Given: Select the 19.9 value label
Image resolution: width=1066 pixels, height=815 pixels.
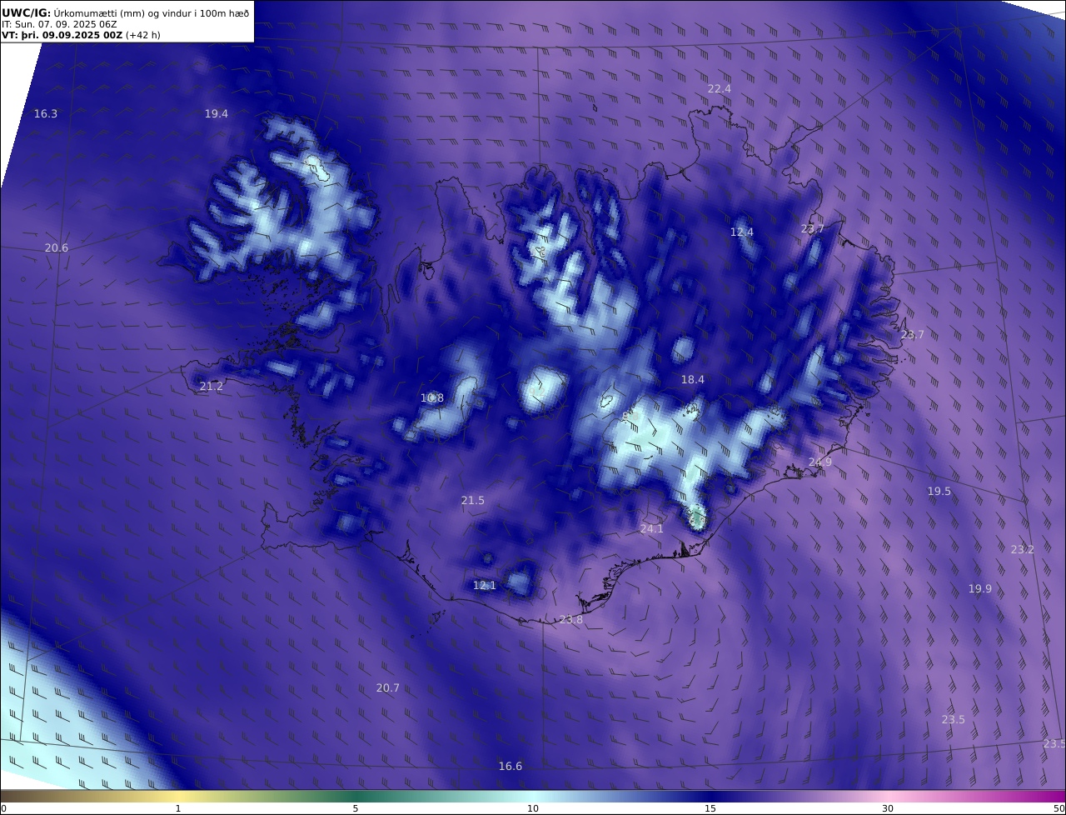Looking at the screenshot, I should [x=980, y=589].
